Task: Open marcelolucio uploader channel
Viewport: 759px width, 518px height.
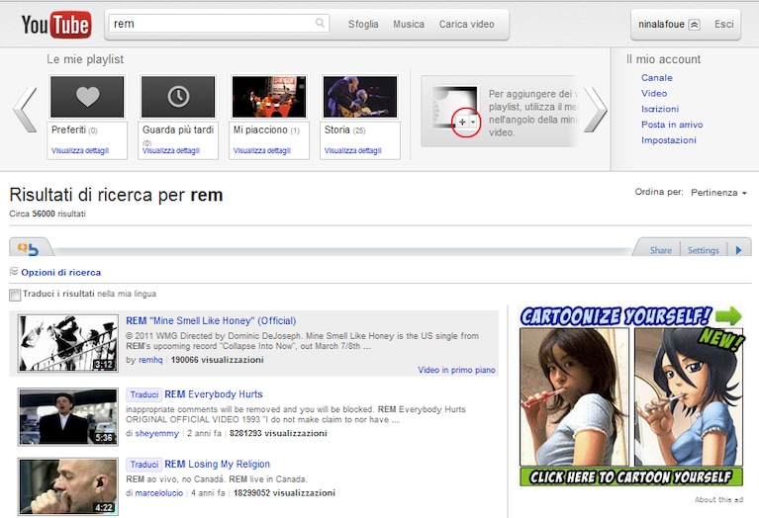Action: 158,493
